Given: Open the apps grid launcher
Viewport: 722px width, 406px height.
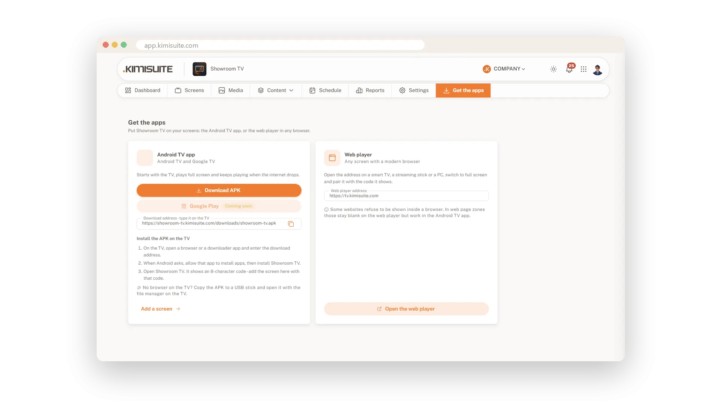Looking at the screenshot, I should pyautogui.click(x=583, y=69).
